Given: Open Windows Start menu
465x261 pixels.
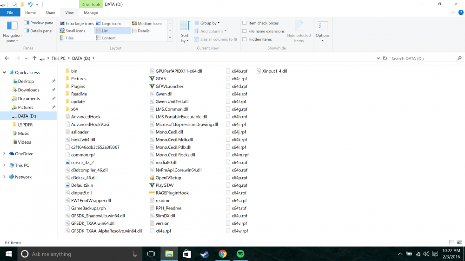Looking at the screenshot, I should 8,254.
